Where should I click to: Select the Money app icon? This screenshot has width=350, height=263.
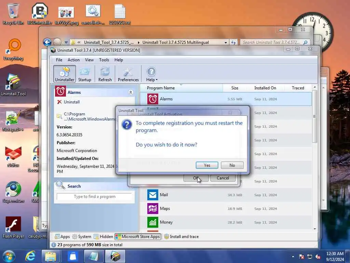click(153, 222)
